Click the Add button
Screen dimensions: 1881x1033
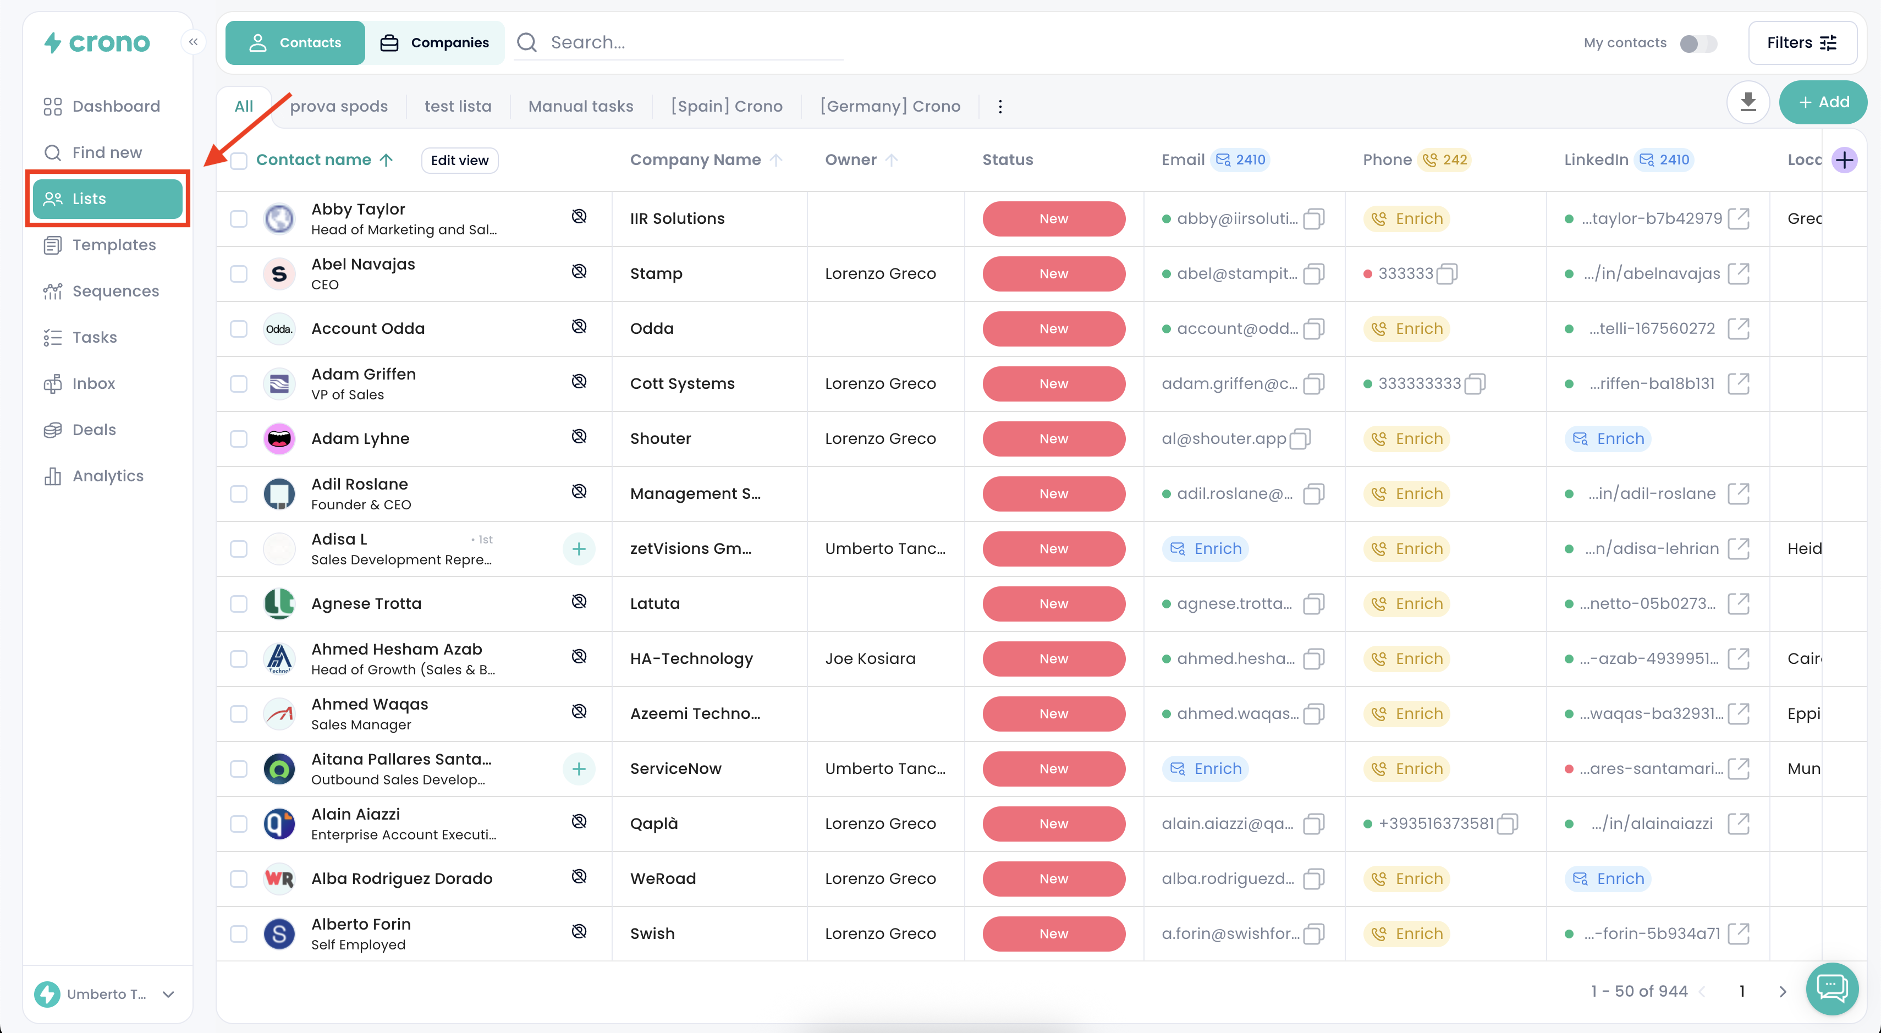[x=1823, y=102]
